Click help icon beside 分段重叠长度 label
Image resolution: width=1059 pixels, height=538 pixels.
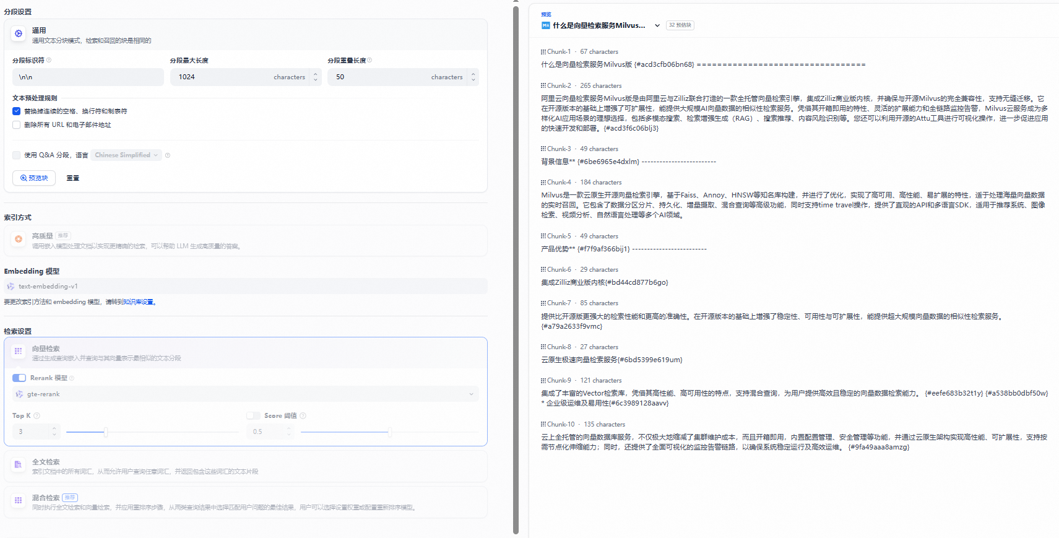370,60
